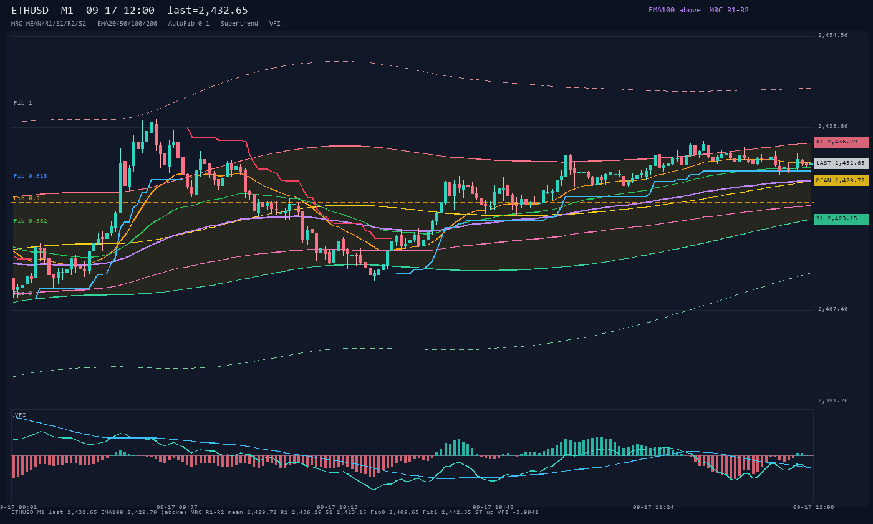Viewport: 873px width, 524px height.
Task: Click the 'Supertrend' legend entry
Action: 239,23
